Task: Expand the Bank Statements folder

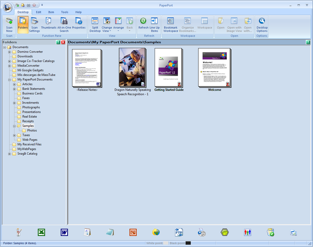Action: 14,89
